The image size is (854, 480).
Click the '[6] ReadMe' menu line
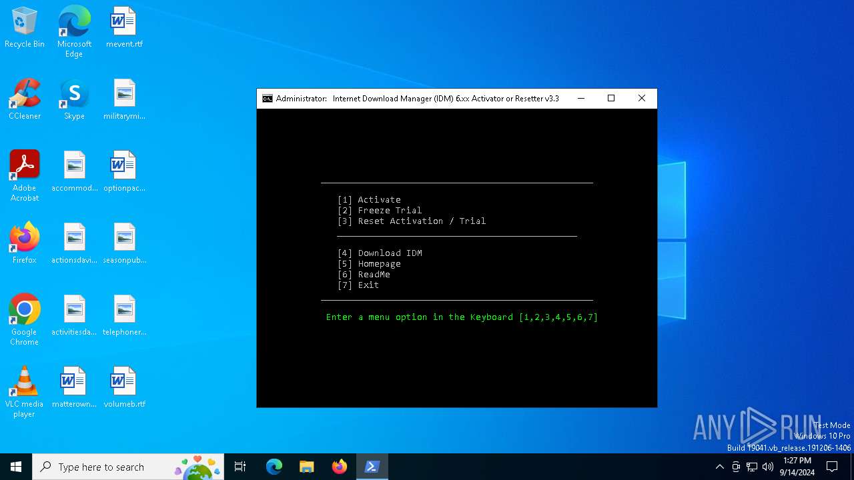pyautogui.click(x=364, y=275)
